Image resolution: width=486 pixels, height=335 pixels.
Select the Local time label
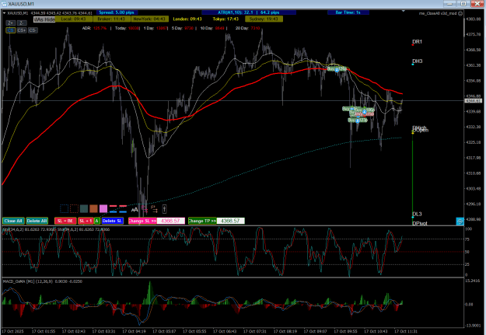click(x=74, y=19)
